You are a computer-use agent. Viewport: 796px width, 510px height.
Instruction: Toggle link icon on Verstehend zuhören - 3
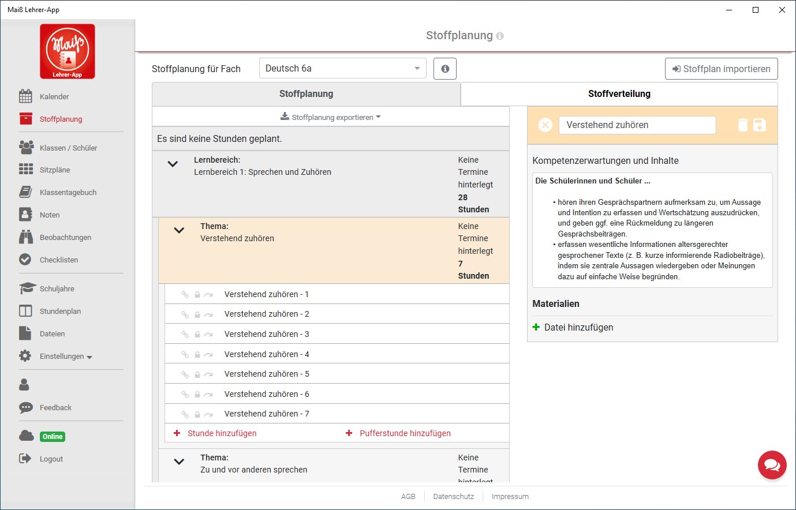pyautogui.click(x=185, y=334)
